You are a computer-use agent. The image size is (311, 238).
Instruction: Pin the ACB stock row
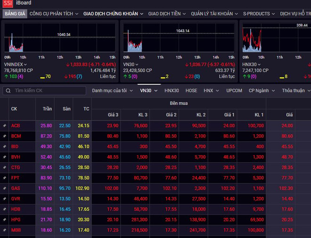pyautogui.click(x=4, y=126)
